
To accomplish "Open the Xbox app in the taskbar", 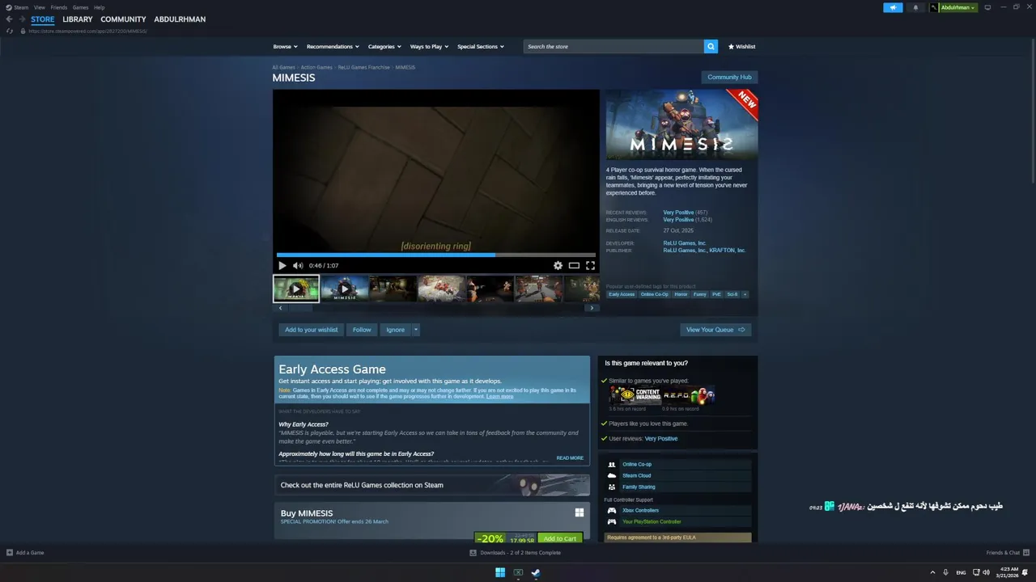I will click(518, 572).
